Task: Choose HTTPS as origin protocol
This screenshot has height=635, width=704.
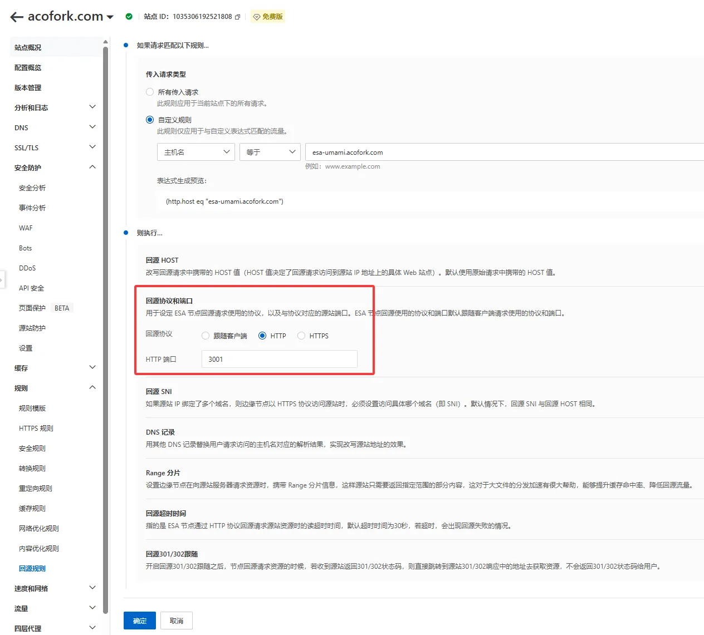Action: pos(301,336)
